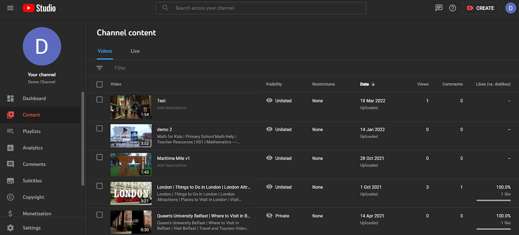Select the checkbox for demo 2
Screen dimensions: 519x235
[100, 129]
